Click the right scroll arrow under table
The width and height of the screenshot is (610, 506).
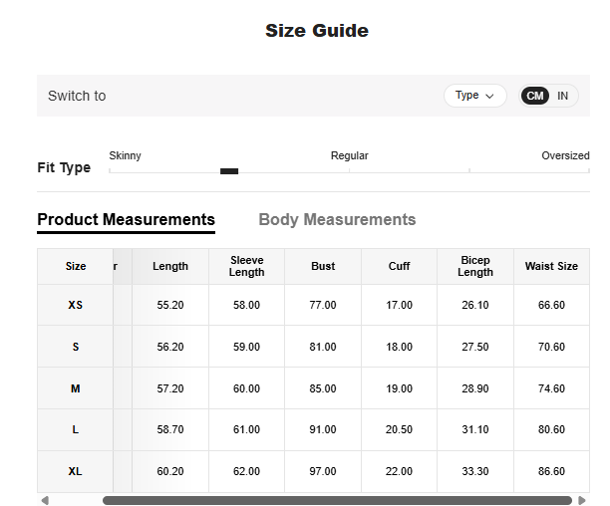pos(582,500)
